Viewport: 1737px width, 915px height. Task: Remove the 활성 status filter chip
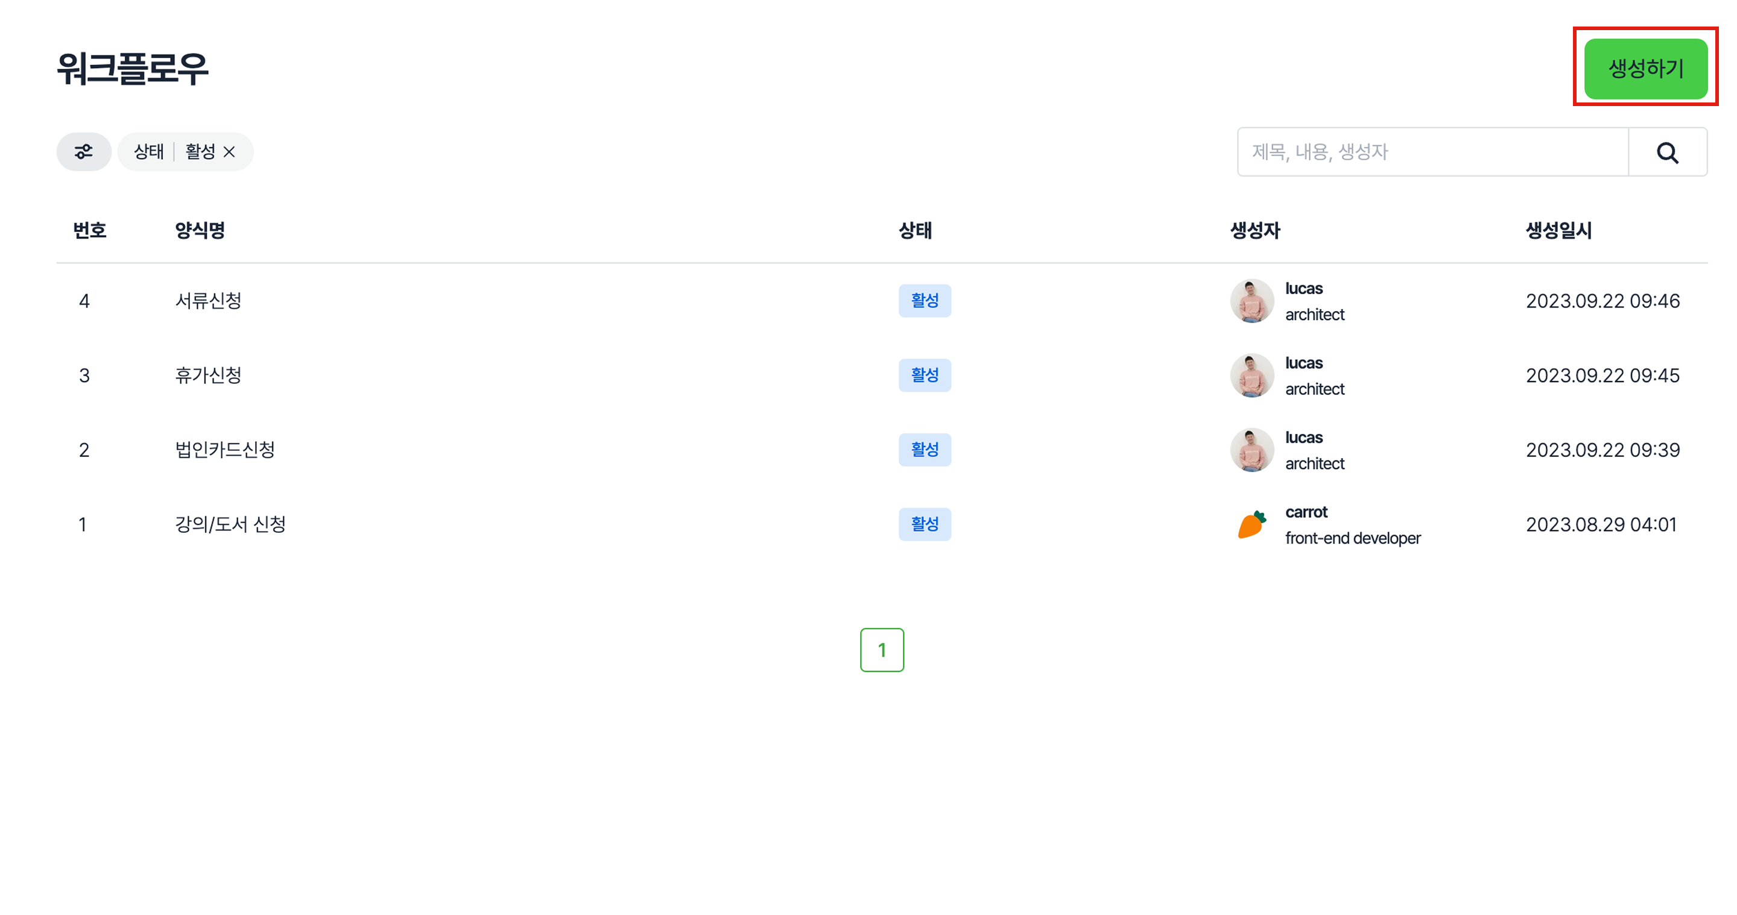pos(229,152)
